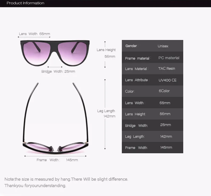Click the 'Lens Attribute :' table label
This screenshot has height=196, width=211.
(x=137, y=80)
